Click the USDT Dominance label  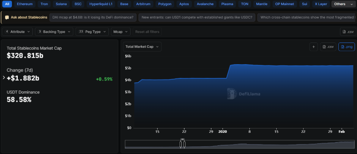tap(23, 92)
